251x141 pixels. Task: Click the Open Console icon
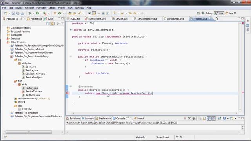pos(232,118)
